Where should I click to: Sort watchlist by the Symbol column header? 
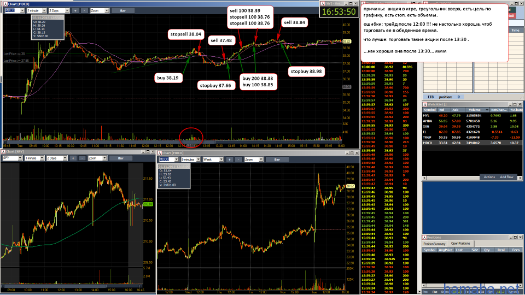coord(430,110)
